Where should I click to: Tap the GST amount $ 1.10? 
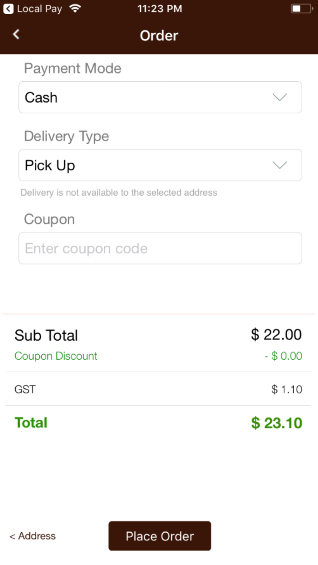pos(287,389)
